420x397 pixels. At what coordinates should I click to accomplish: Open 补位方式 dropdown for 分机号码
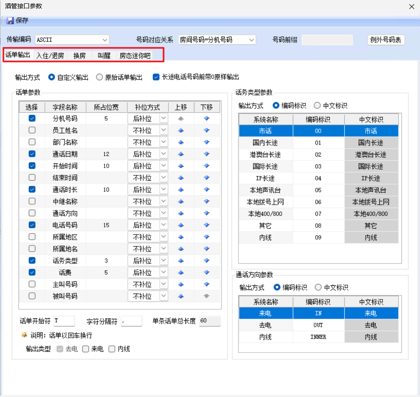(x=163, y=119)
